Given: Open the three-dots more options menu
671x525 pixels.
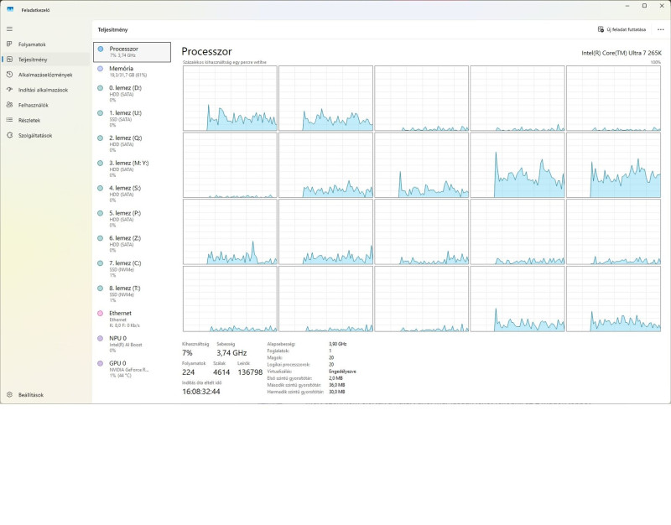Looking at the screenshot, I should click(x=660, y=29).
